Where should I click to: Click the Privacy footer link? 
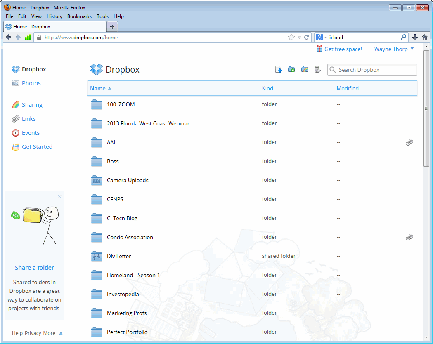pyautogui.click(x=33, y=333)
